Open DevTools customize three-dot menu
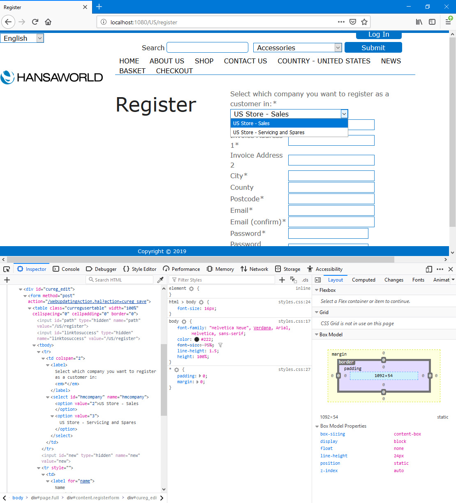This screenshot has width=456, height=503. (x=440, y=269)
